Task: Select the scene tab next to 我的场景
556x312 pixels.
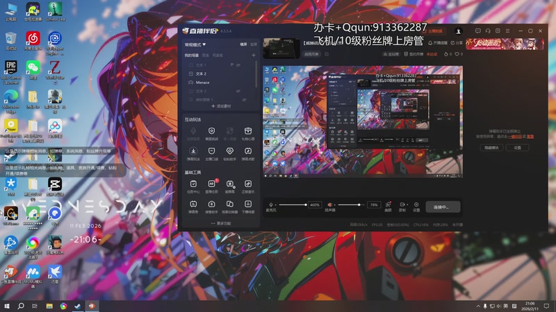Action: tap(205, 55)
